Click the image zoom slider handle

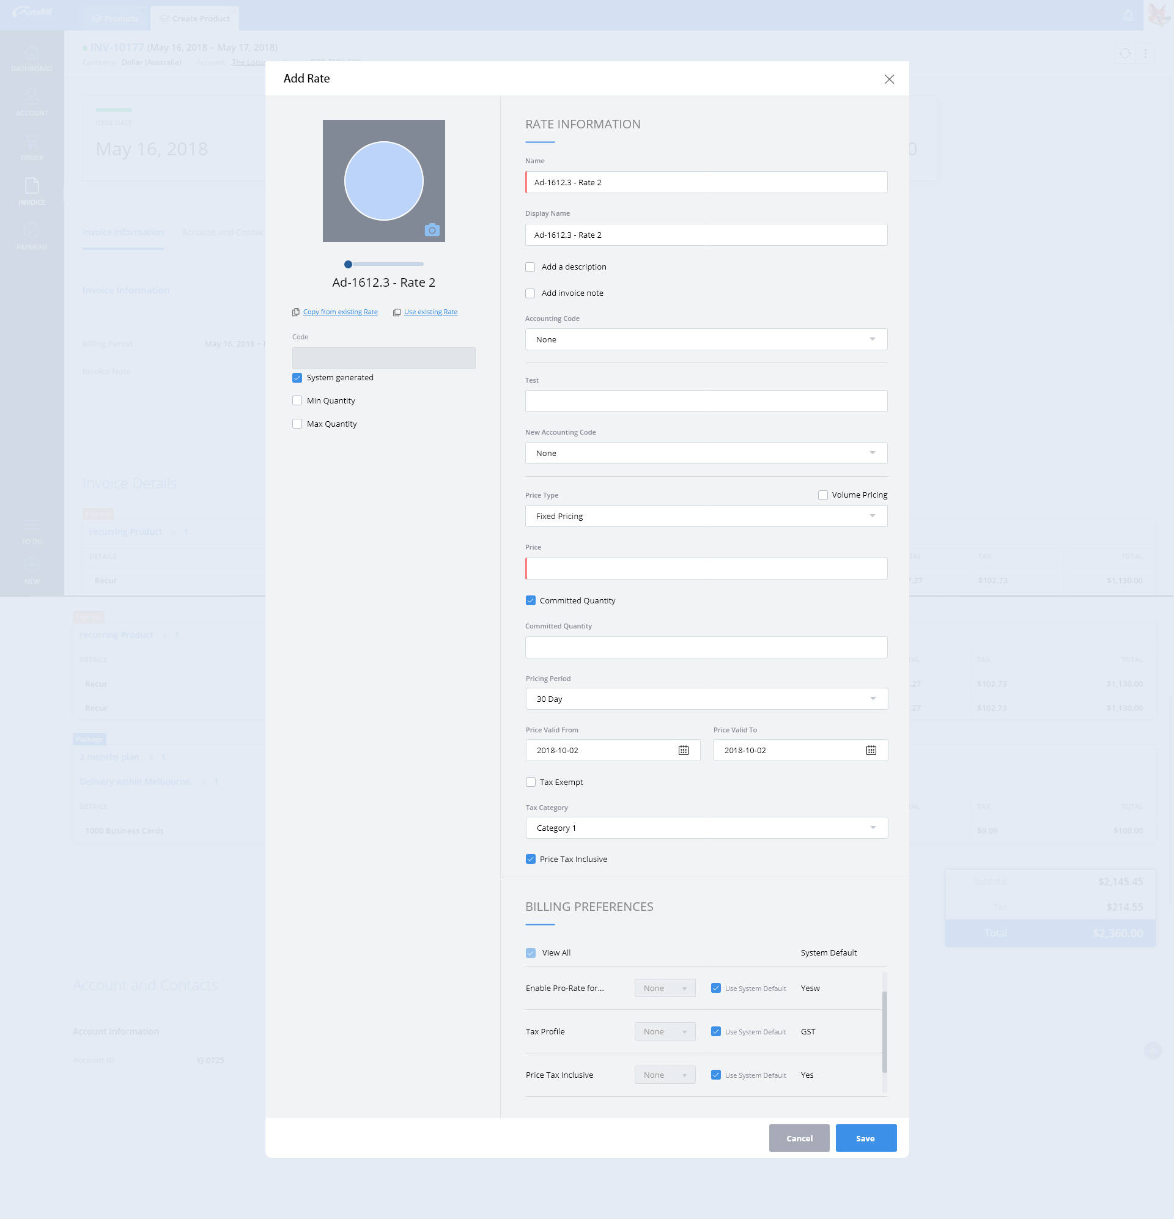[x=349, y=264]
